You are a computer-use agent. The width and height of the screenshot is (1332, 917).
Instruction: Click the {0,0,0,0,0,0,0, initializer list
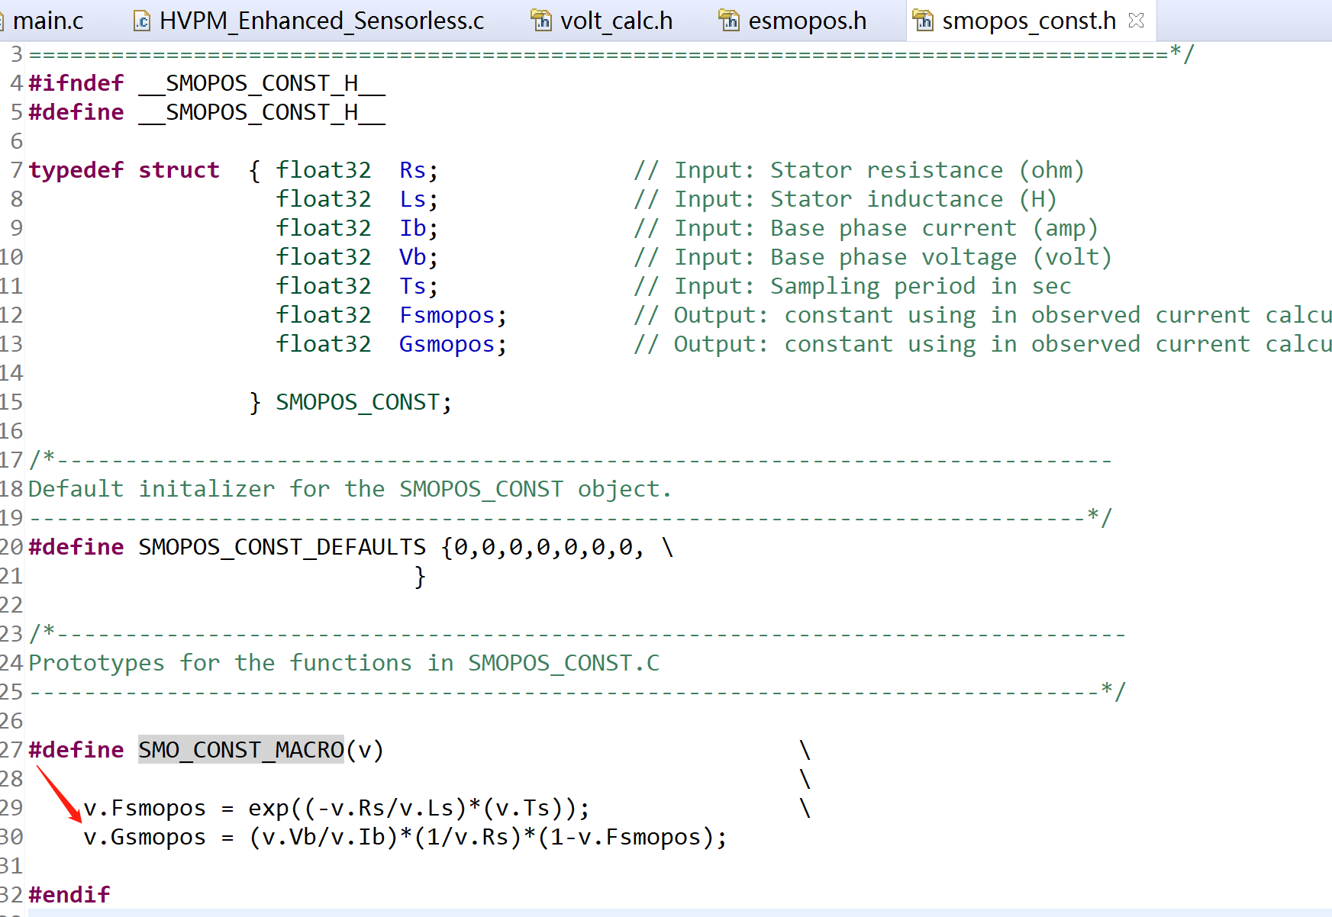[542, 547]
